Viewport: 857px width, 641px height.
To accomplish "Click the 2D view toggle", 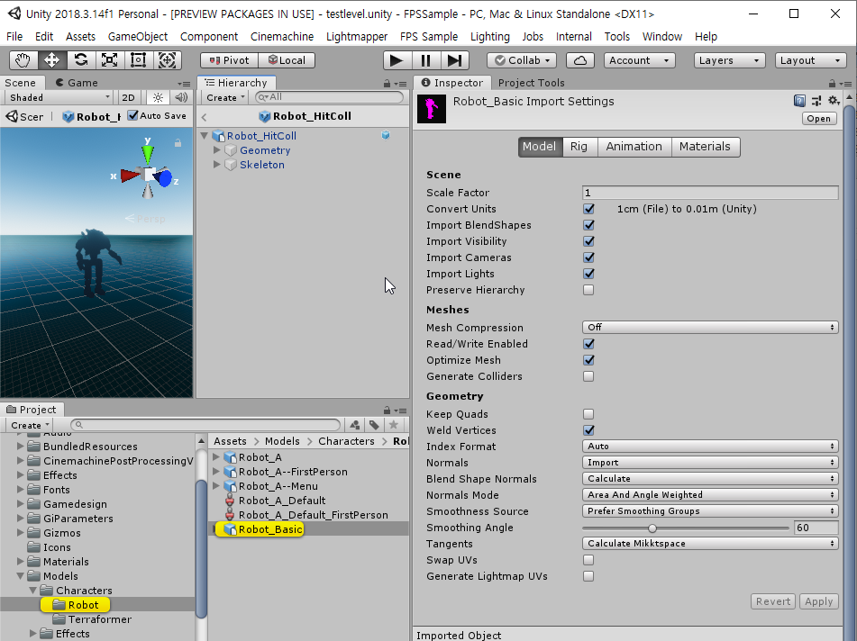I will [129, 98].
